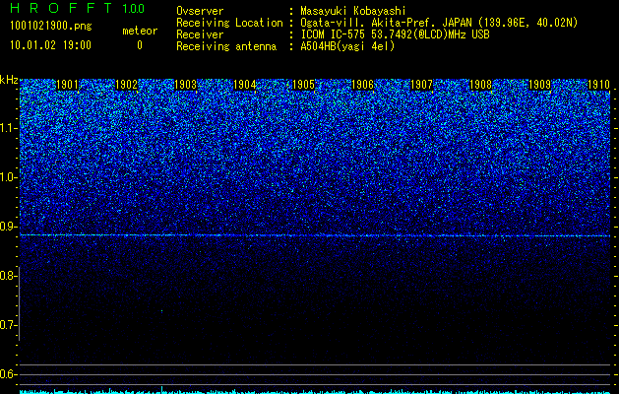Click the cyan signal level graph at the bottom

click(315, 391)
